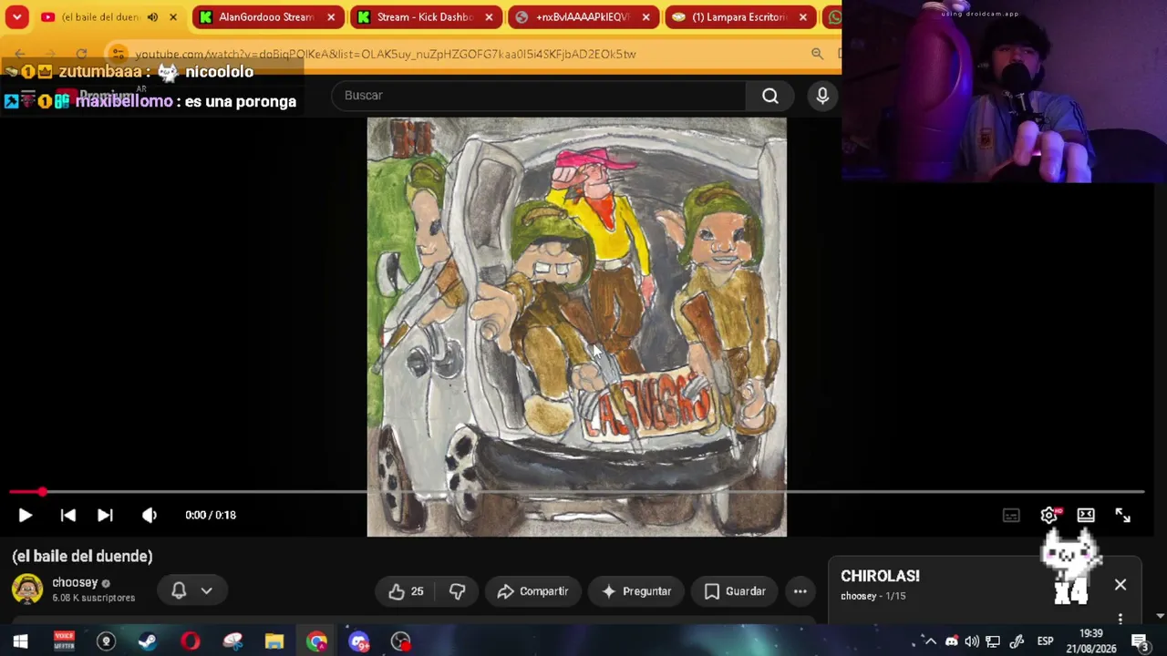Open video settings gear
1167x656 pixels.
tap(1048, 515)
